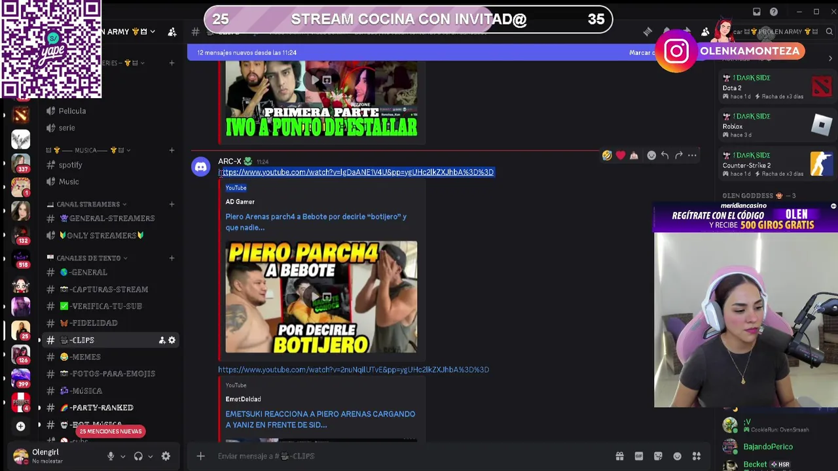Forward the ARC-X message

679,156
